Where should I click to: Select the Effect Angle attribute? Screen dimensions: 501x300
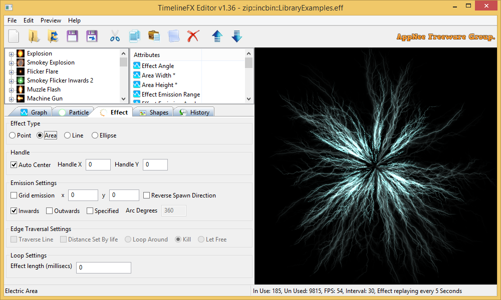click(x=158, y=65)
